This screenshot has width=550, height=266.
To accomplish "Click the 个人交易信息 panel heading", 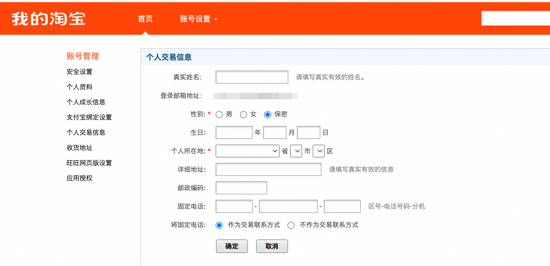I will point(169,57).
